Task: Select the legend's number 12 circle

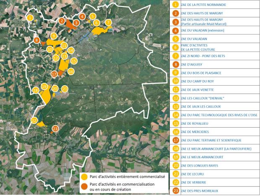Action: [176, 98]
